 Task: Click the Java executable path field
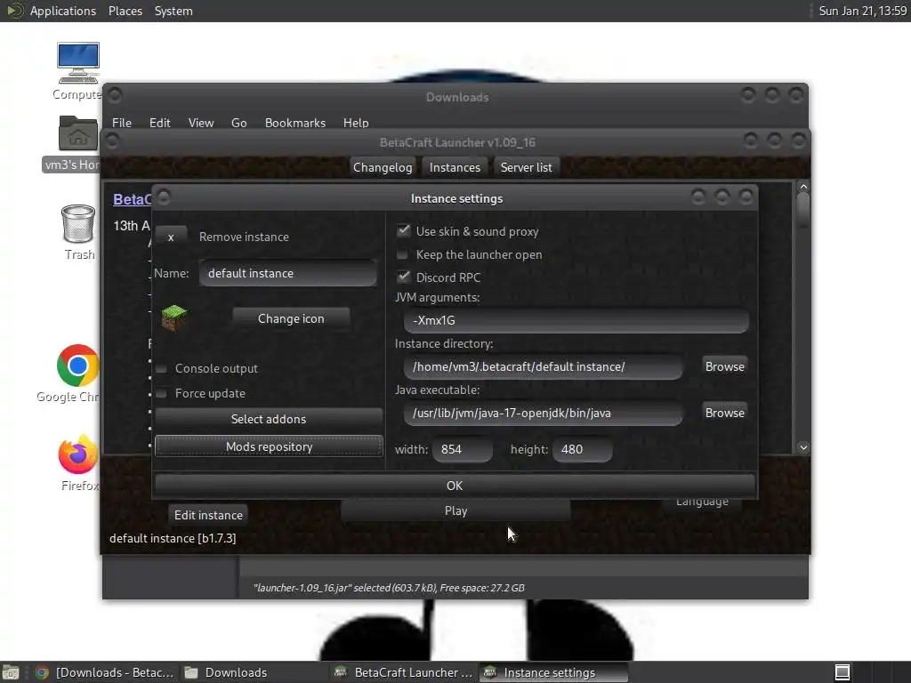point(544,413)
